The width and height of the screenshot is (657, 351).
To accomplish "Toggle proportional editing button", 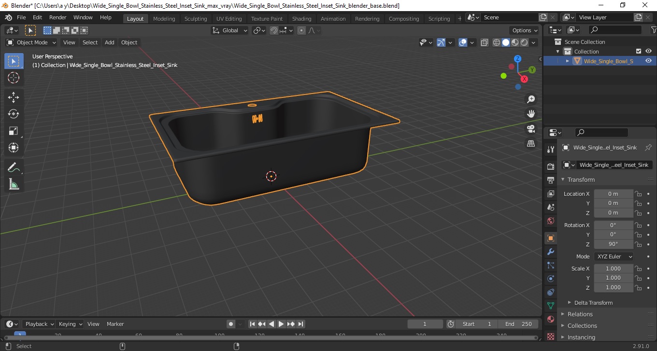I will coord(301,30).
